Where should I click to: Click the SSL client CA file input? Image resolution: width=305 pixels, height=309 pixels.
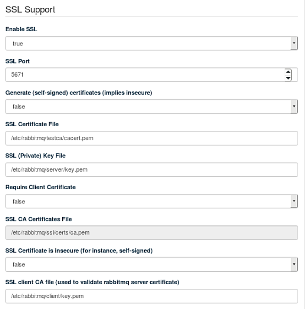(151, 296)
